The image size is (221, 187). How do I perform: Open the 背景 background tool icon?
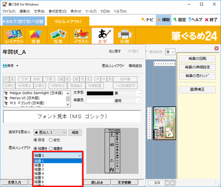click(36, 36)
